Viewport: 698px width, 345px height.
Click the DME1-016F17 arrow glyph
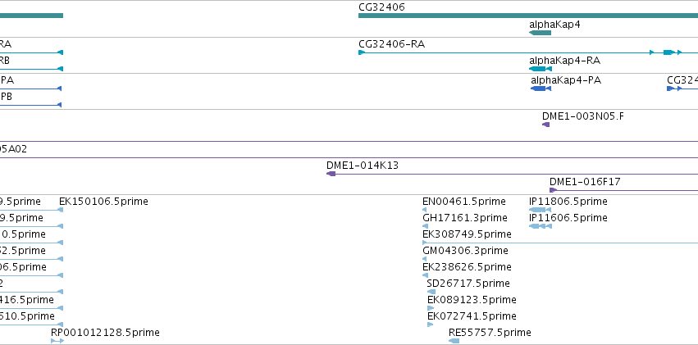click(x=554, y=190)
